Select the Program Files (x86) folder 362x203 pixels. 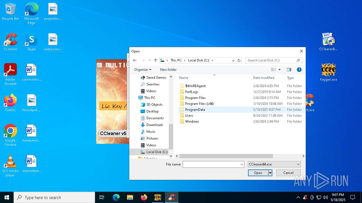pyautogui.click(x=199, y=104)
